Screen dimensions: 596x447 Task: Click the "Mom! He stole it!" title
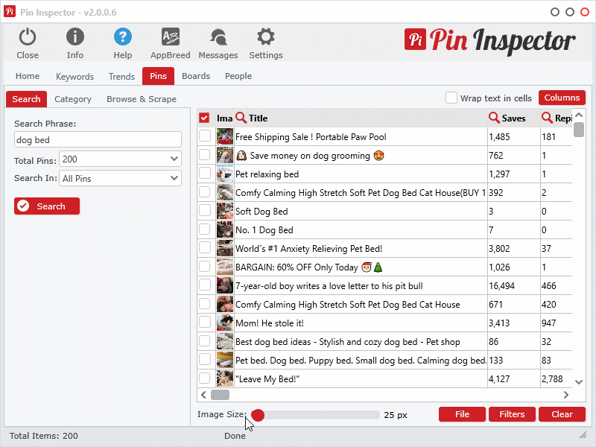click(x=270, y=323)
